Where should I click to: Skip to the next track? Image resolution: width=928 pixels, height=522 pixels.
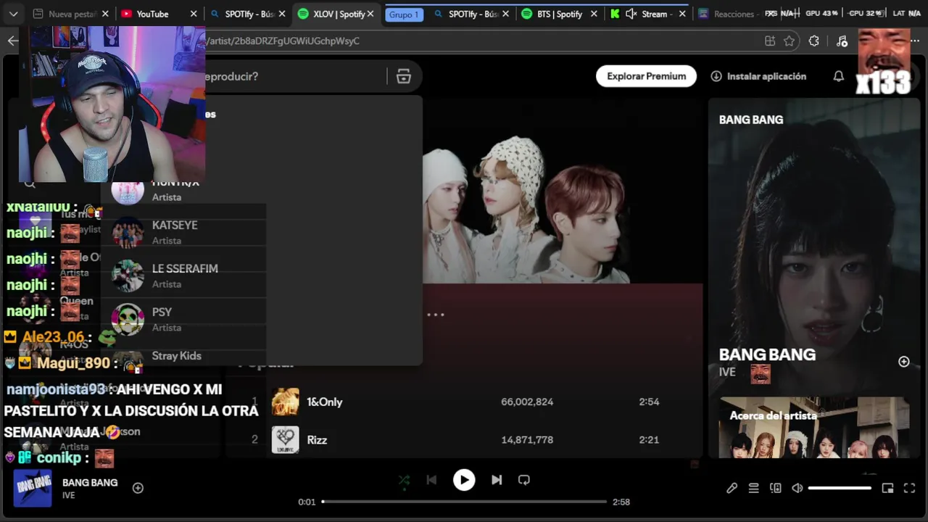(497, 480)
